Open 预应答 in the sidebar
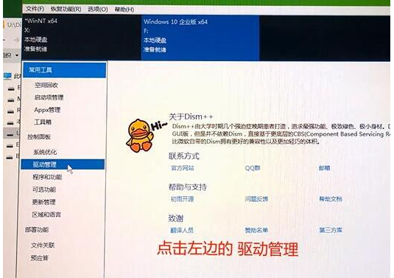 tap(40, 258)
